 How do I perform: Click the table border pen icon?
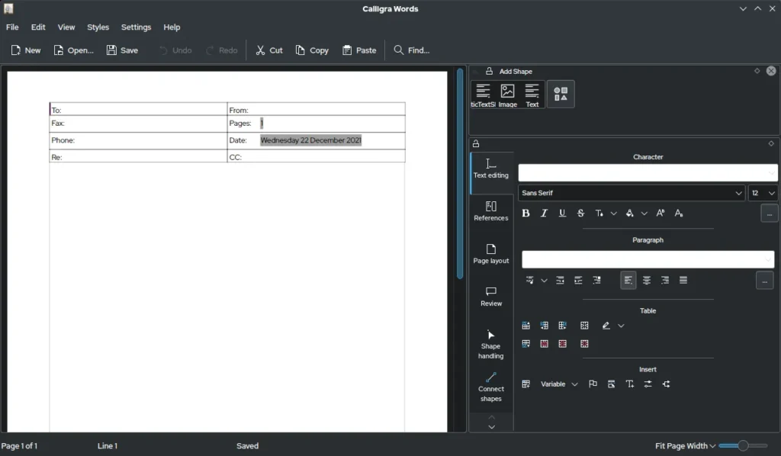(606, 326)
